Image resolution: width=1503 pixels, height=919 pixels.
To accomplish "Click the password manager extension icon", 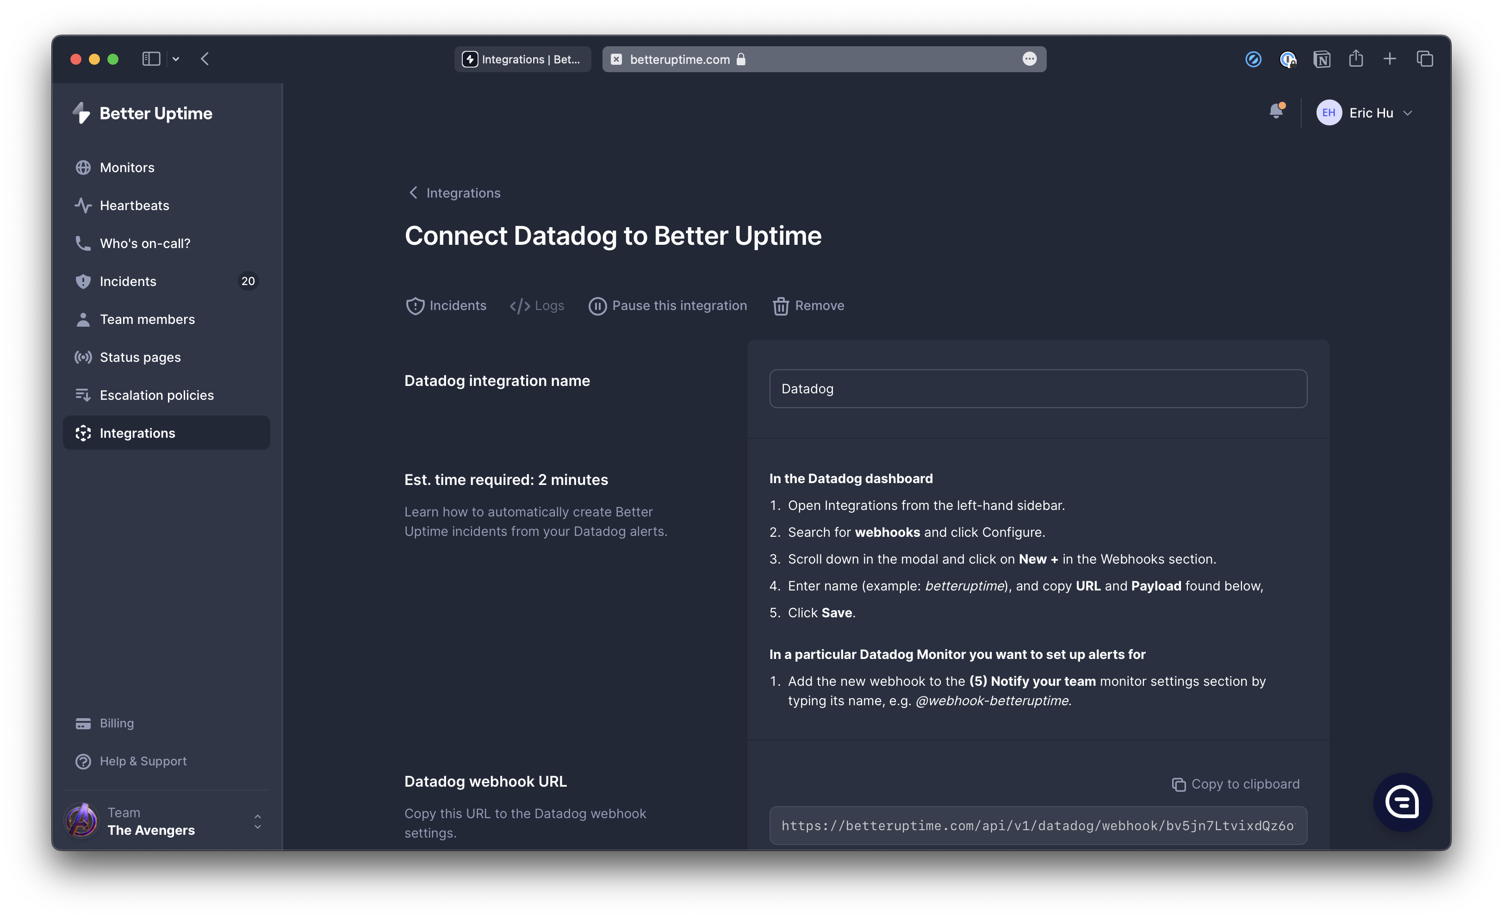I will (1288, 59).
